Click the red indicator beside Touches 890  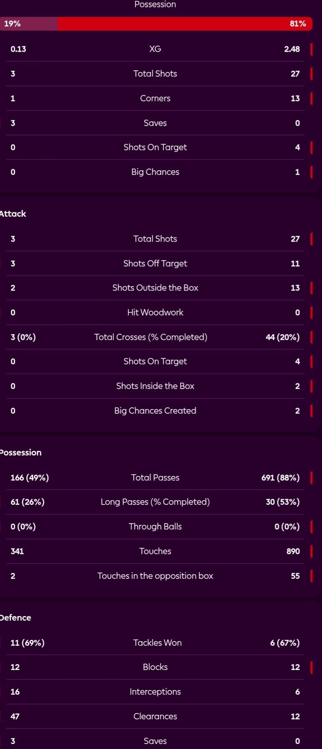coord(311,551)
